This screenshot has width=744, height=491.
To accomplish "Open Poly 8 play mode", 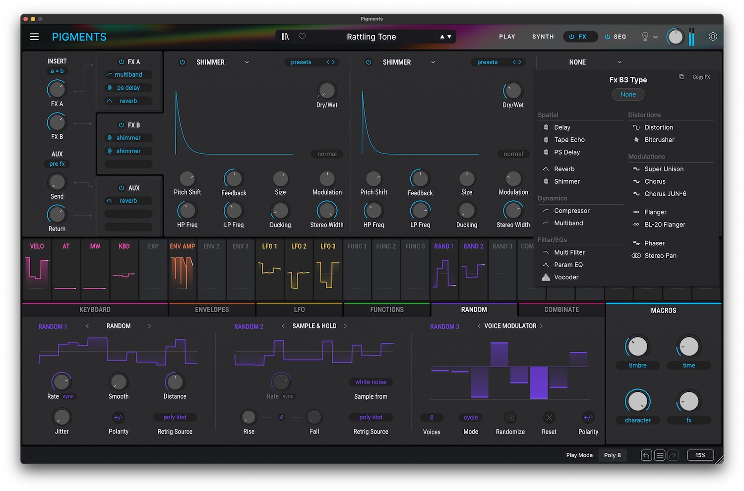I will [613, 455].
